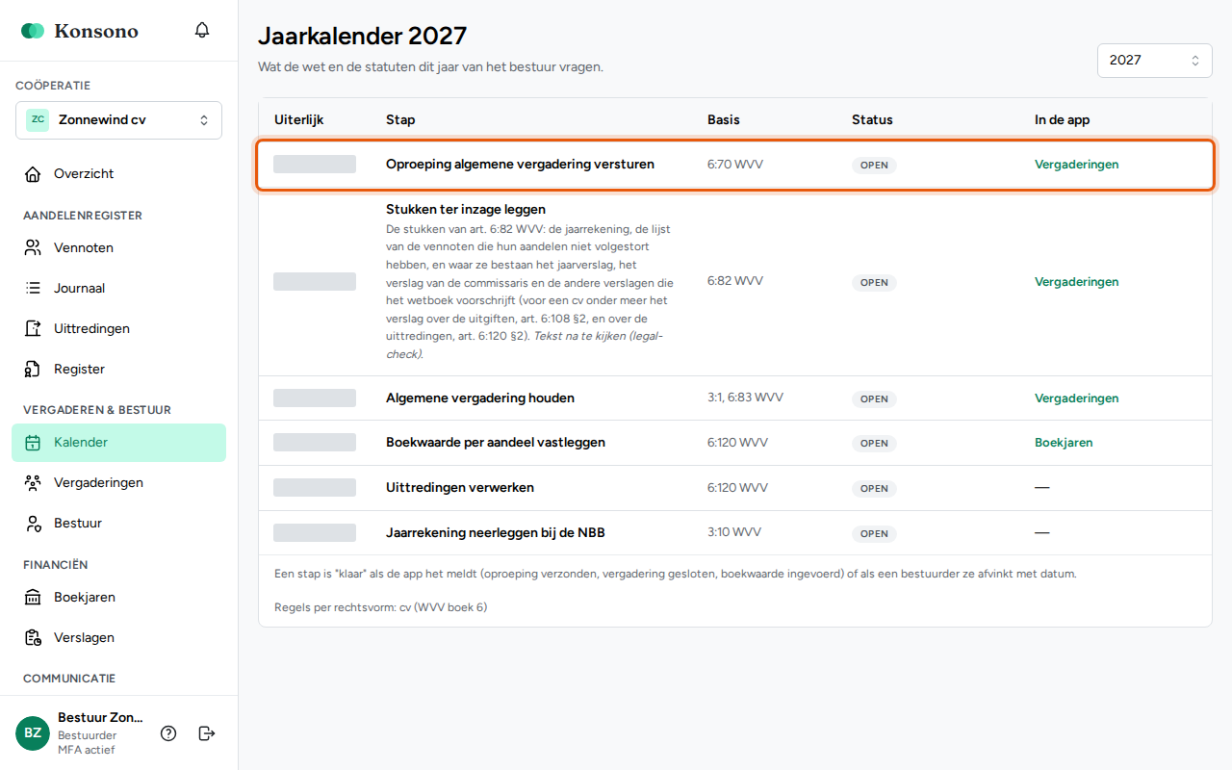Click the logout icon
The image size is (1232, 770).
[x=207, y=733]
